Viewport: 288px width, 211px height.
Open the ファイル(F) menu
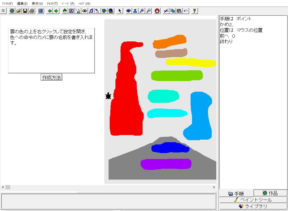(x=7, y=4)
